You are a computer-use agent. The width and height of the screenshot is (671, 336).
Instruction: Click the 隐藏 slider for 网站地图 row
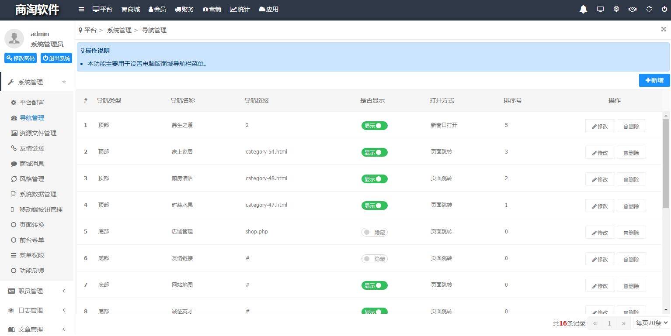click(375, 285)
